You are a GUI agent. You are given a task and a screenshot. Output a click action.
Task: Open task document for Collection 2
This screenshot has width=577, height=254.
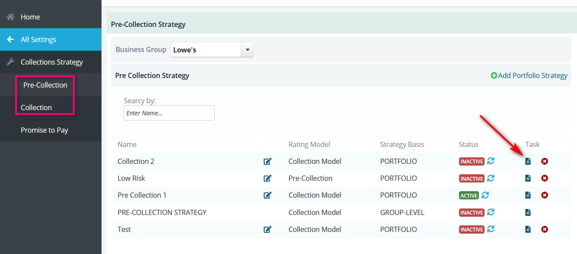528,161
